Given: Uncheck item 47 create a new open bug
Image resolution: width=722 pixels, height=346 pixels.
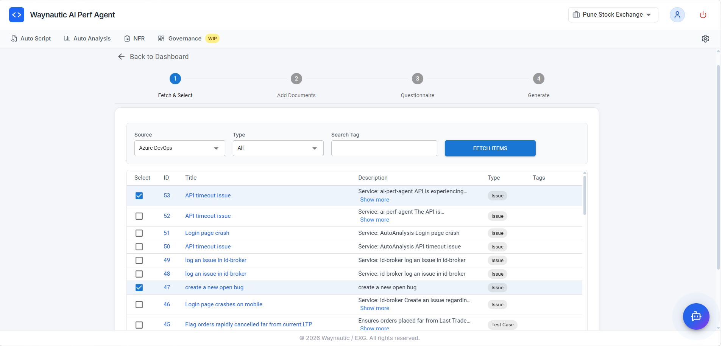Looking at the screenshot, I should click(139, 287).
